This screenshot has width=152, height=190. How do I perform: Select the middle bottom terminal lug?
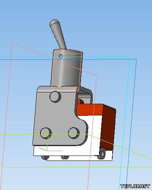click(x=65, y=157)
